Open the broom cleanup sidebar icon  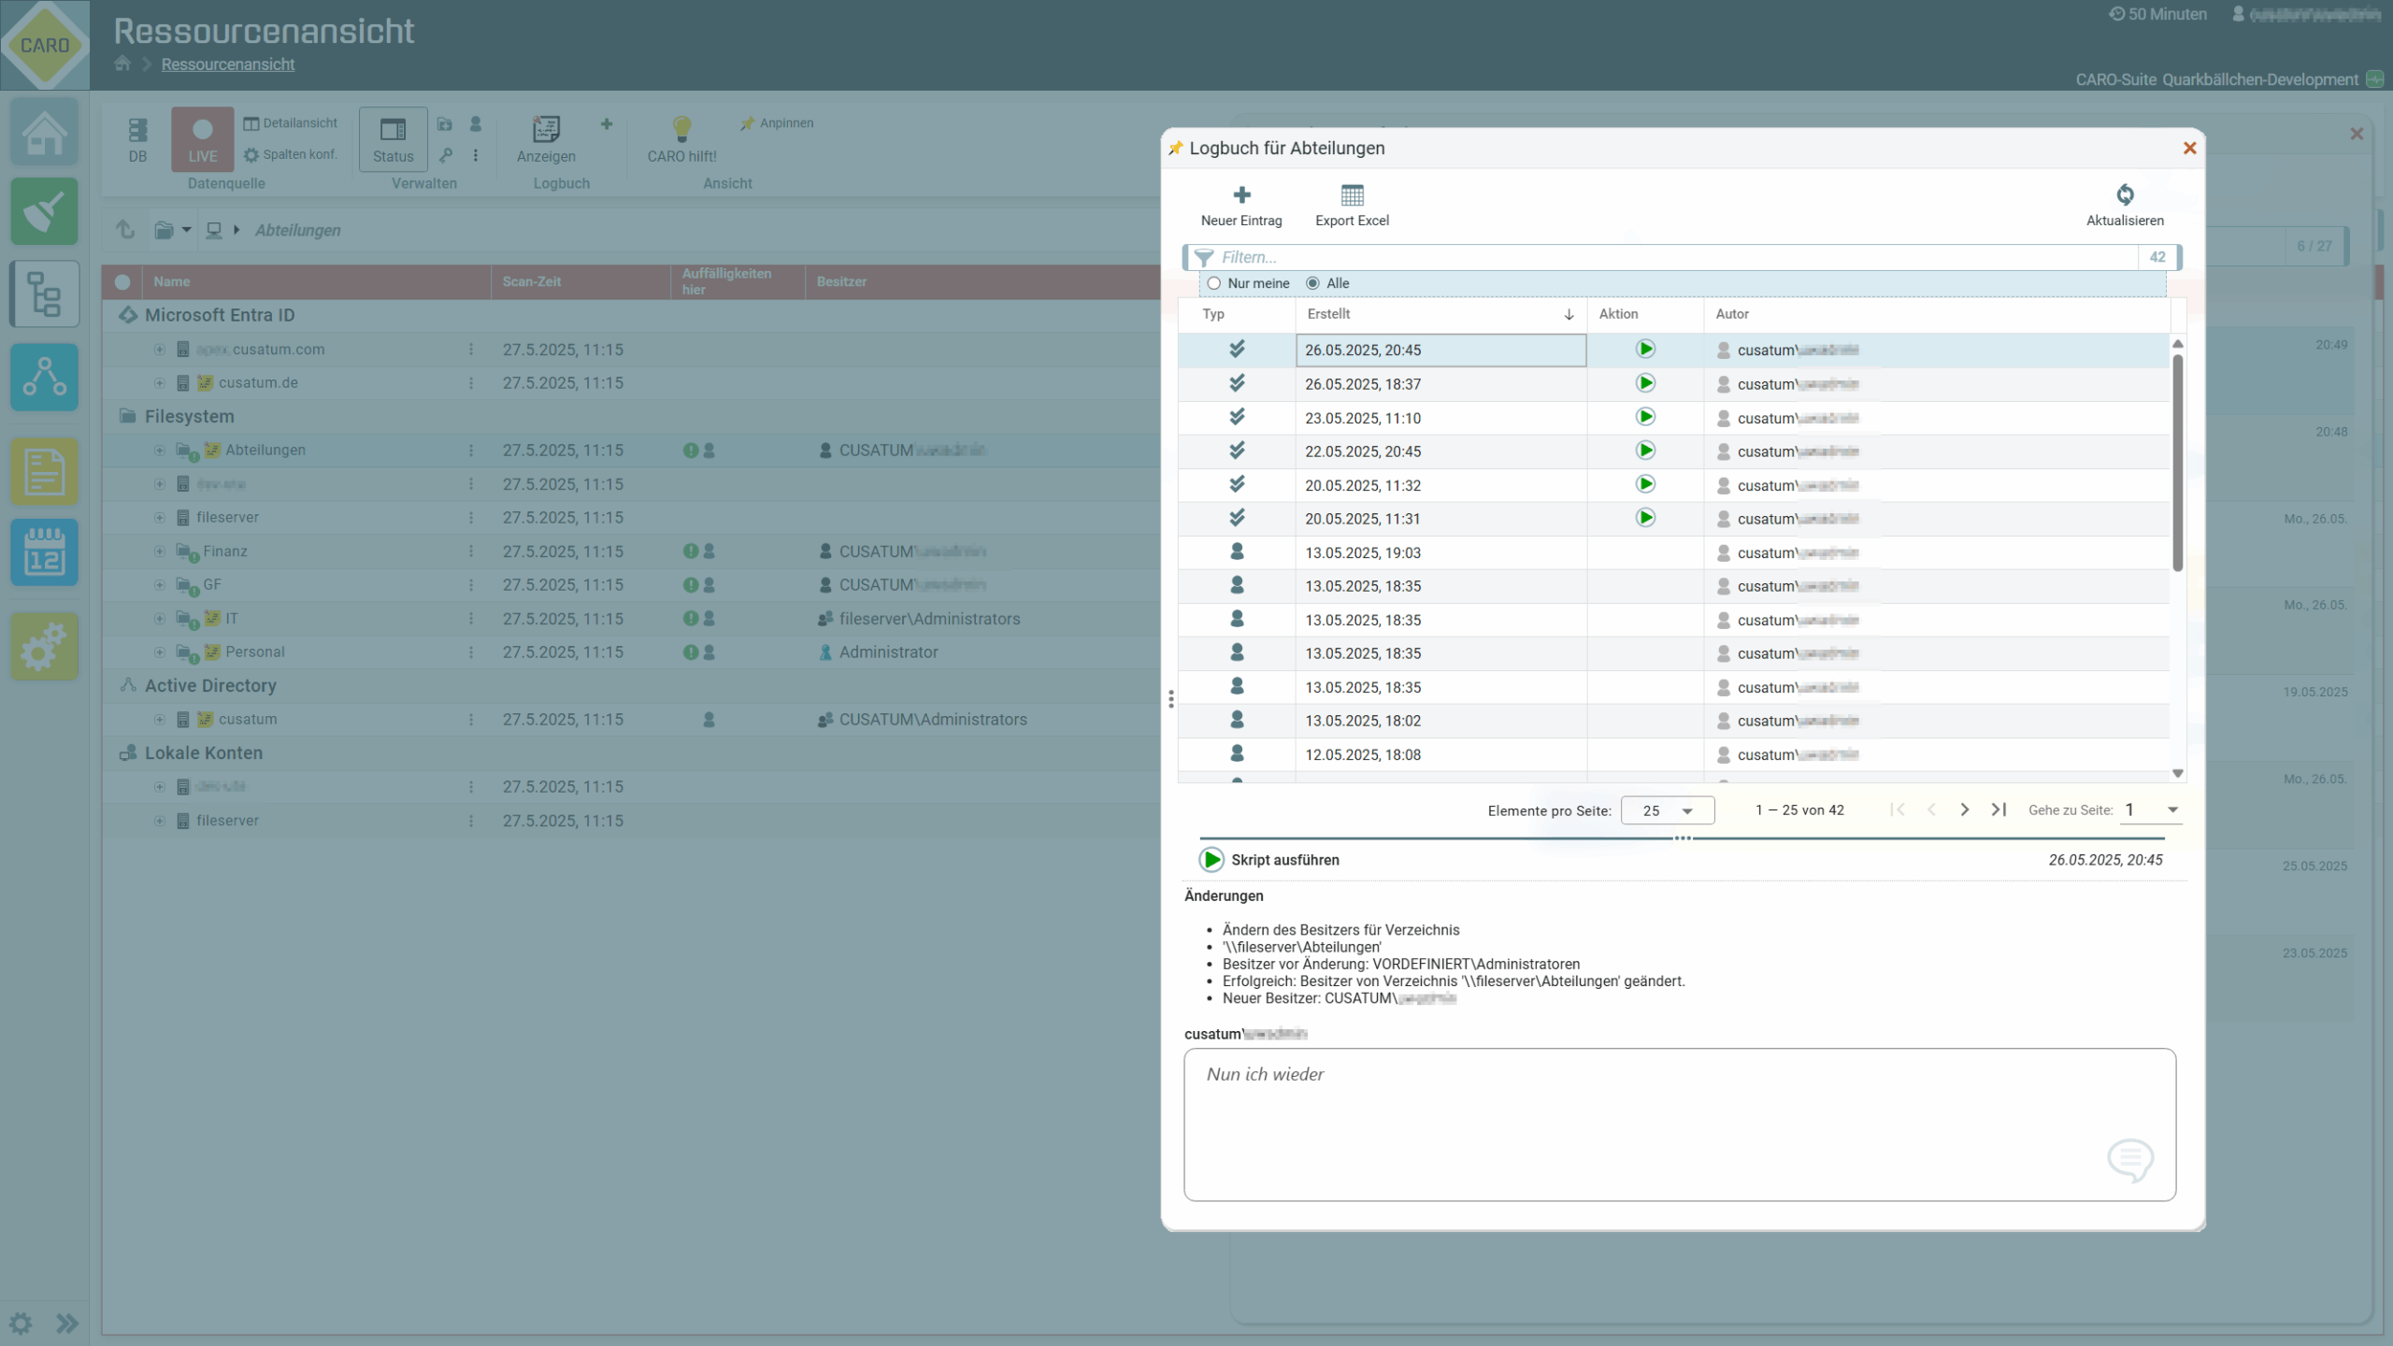44,212
